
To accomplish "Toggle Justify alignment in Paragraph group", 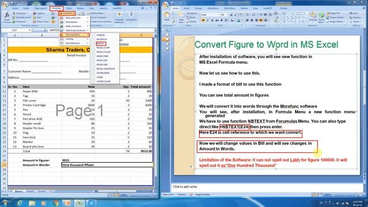I will click(x=260, y=21).
